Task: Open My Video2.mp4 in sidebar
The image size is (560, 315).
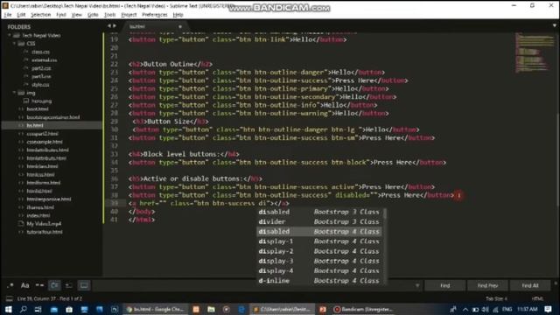Action: click(x=44, y=224)
